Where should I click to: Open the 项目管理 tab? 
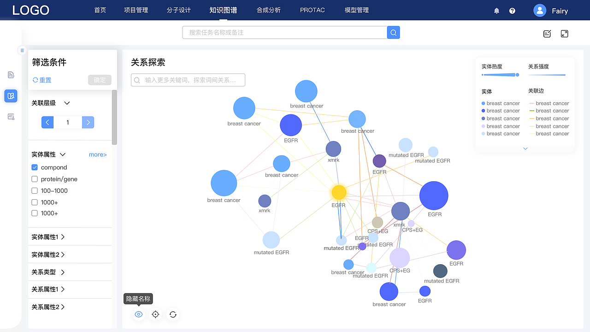136,10
